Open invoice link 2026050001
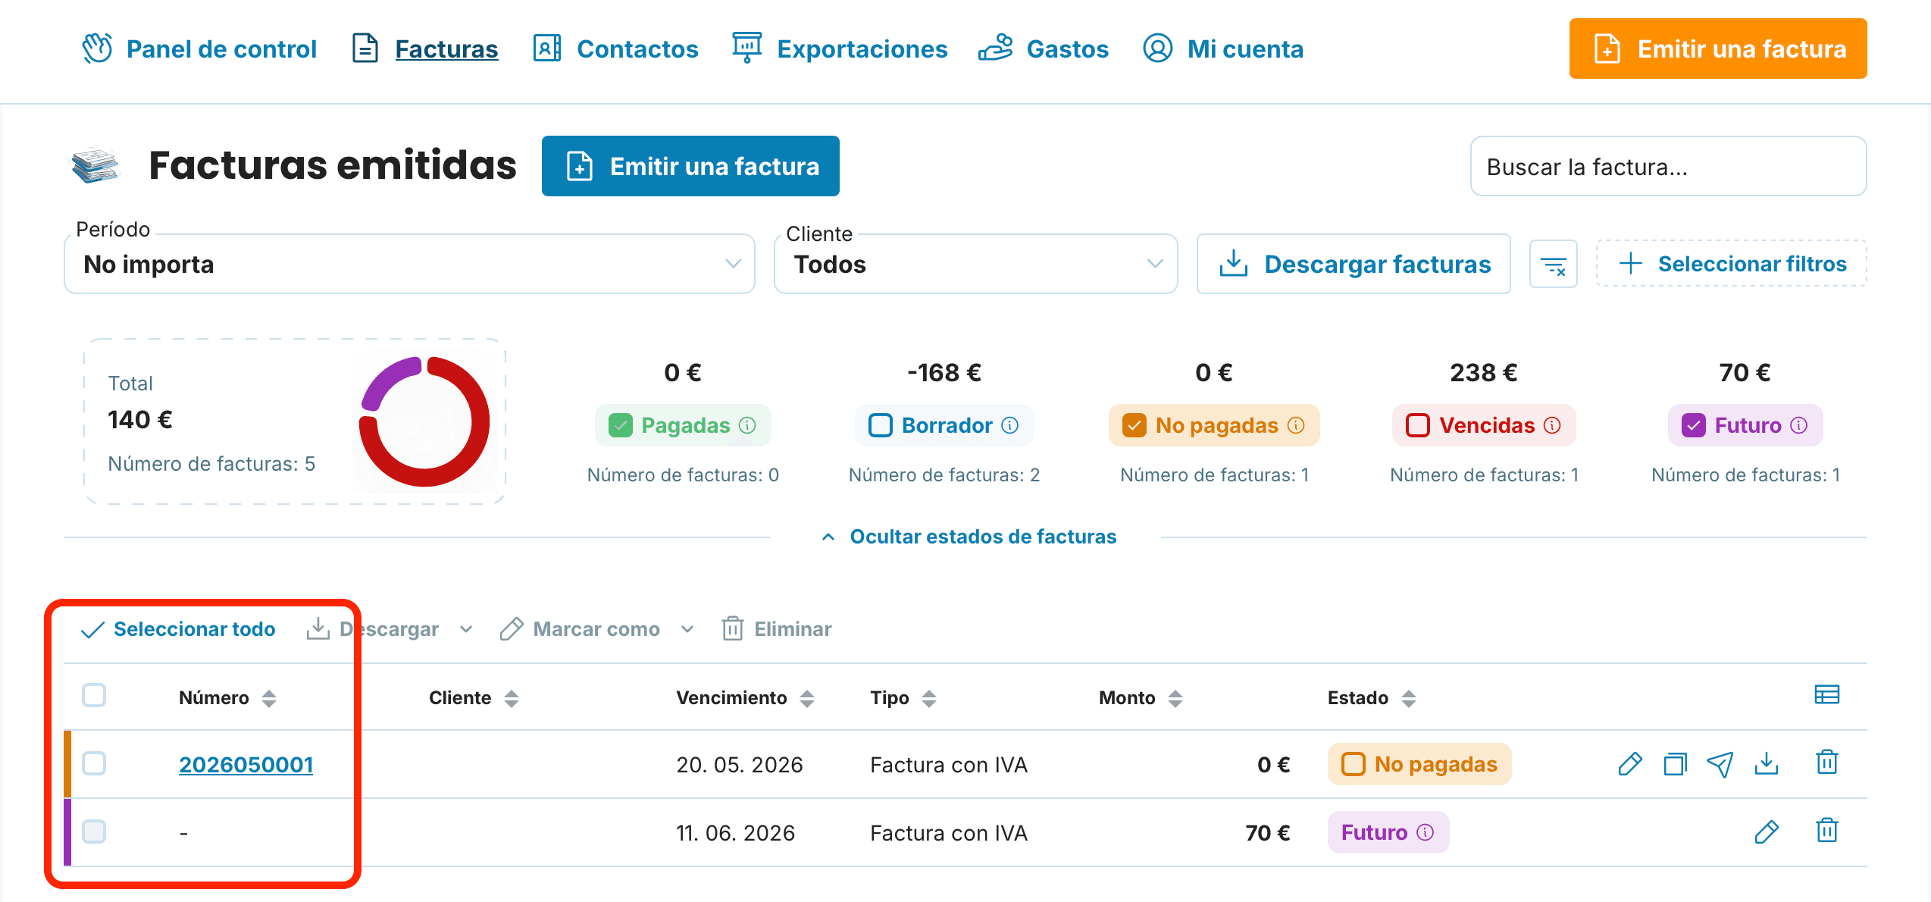 246,764
